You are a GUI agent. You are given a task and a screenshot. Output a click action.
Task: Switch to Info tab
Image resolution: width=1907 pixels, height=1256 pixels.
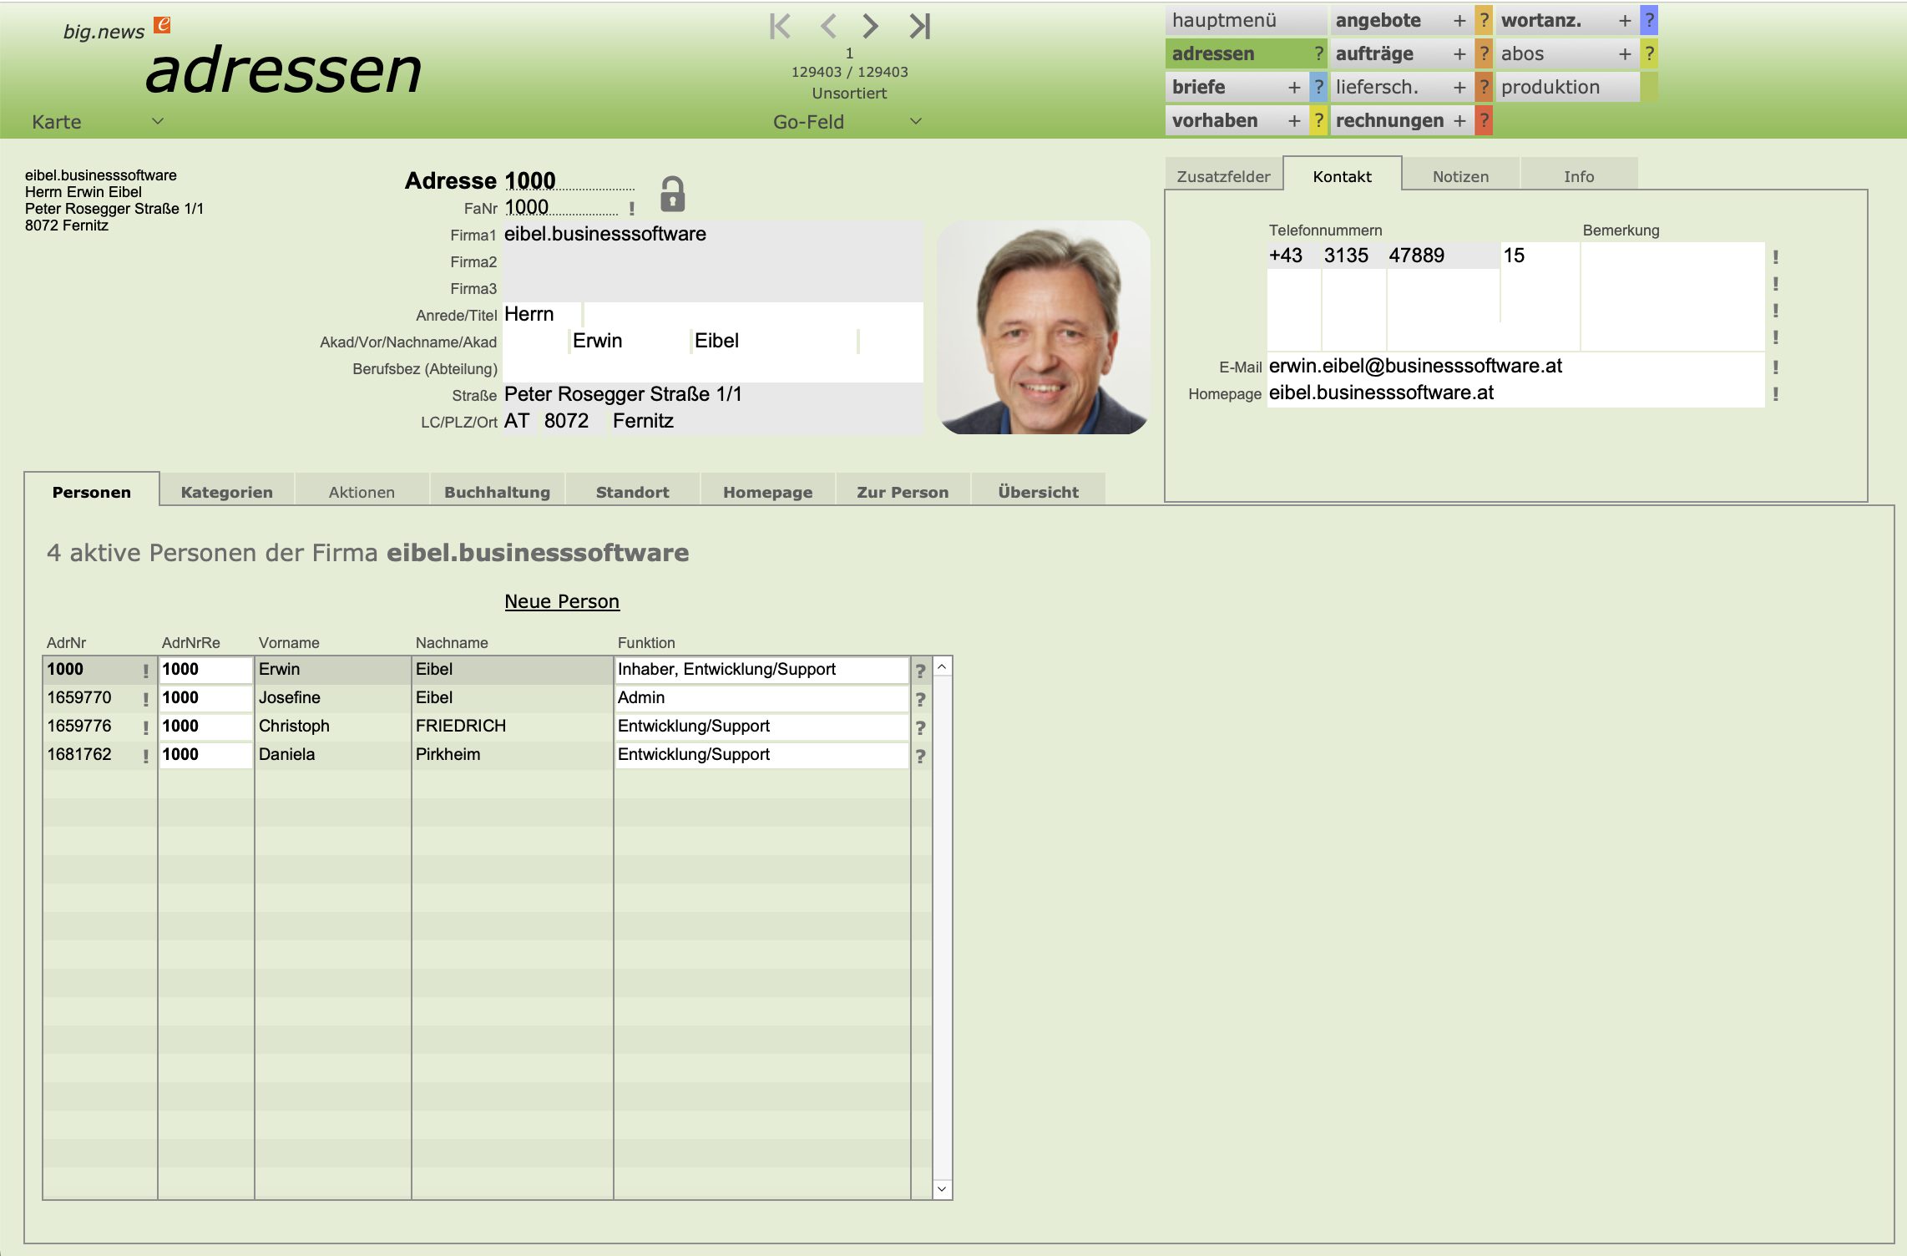1579,176
